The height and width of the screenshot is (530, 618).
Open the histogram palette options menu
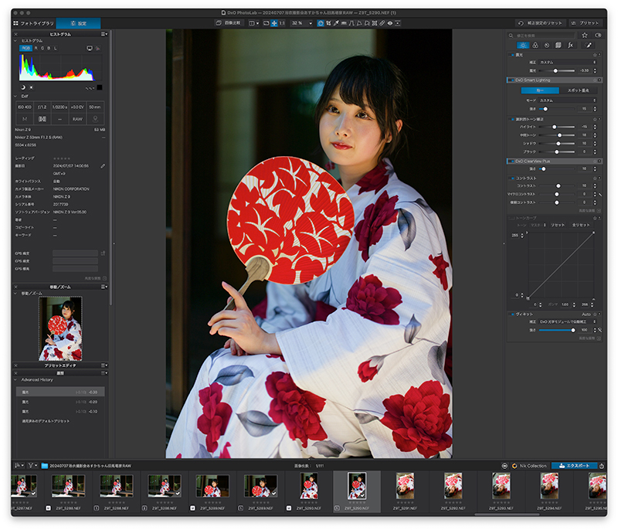pyautogui.click(x=104, y=34)
